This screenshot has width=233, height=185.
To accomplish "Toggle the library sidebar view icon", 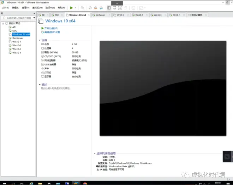I will pos(109,8).
